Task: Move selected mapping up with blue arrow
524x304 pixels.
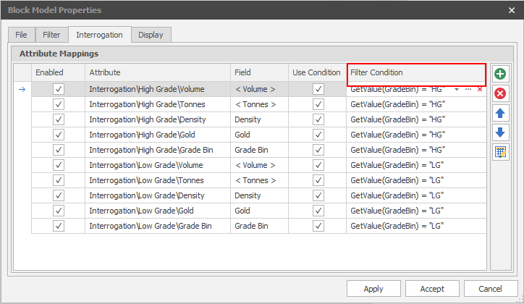Action: [499, 113]
